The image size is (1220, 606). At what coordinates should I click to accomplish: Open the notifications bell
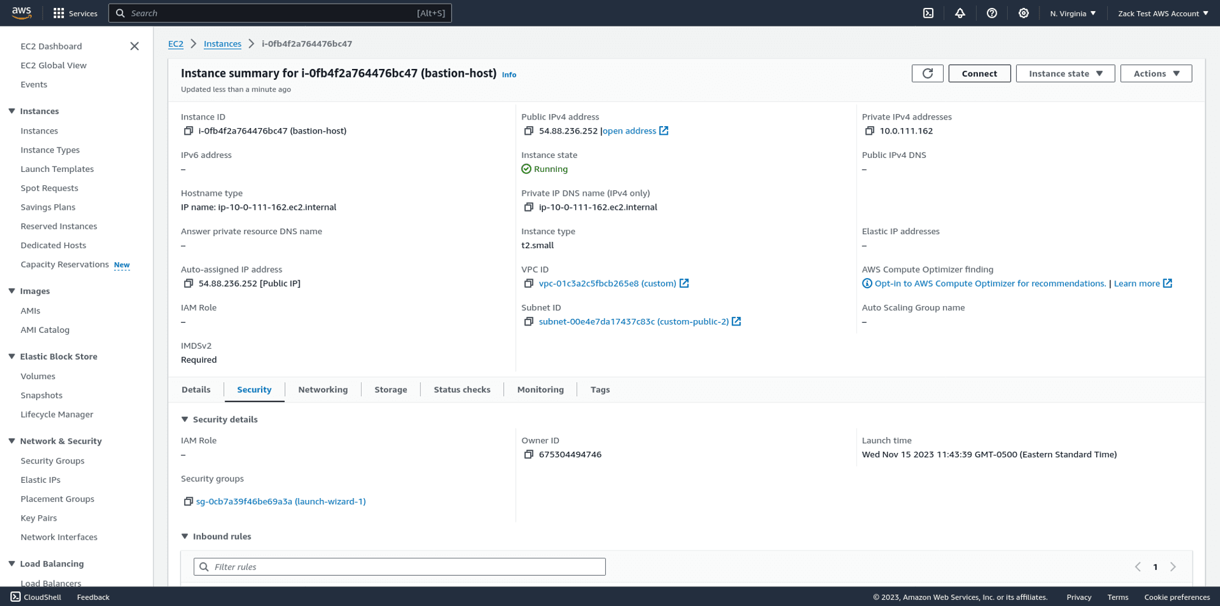960,13
